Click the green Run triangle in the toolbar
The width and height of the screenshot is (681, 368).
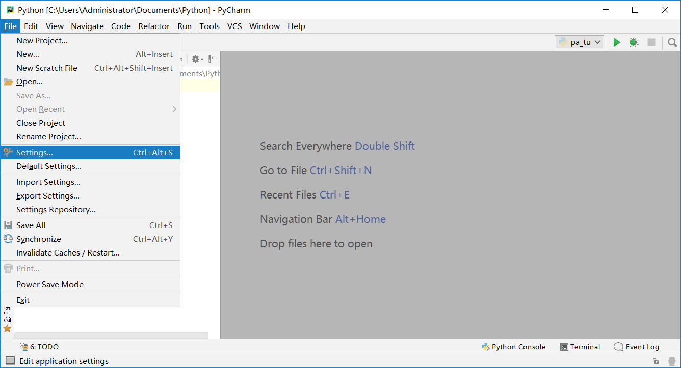[x=617, y=42]
